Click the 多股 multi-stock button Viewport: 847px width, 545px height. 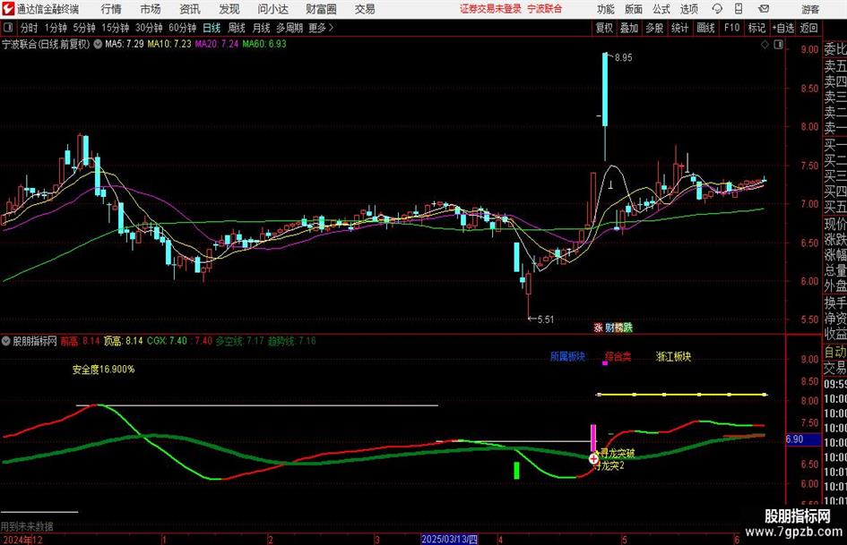(654, 28)
